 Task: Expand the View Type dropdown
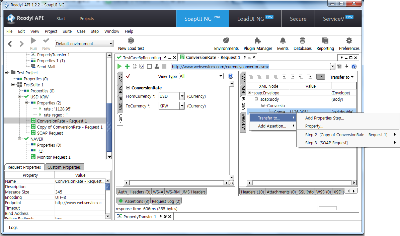coord(221,76)
